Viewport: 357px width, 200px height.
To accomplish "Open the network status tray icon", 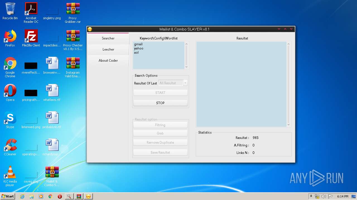I will (317, 196).
